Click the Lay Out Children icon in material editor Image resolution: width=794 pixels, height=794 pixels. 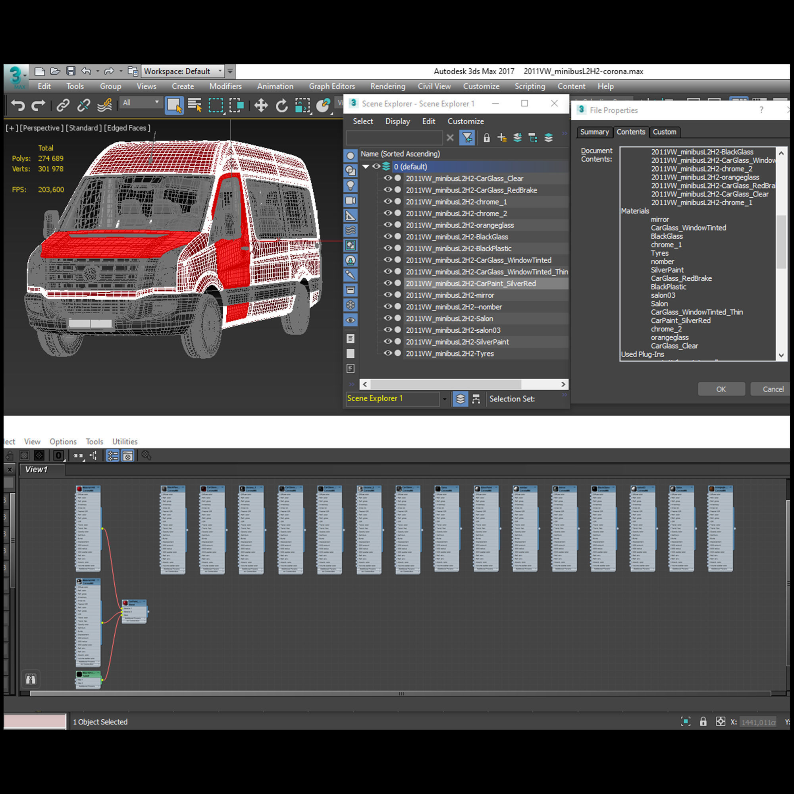click(x=94, y=455)
